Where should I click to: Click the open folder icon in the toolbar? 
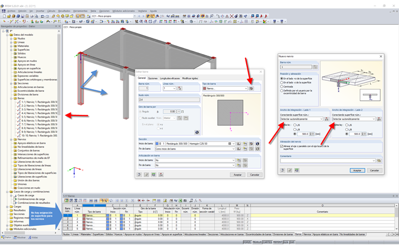tap(9, 16)
